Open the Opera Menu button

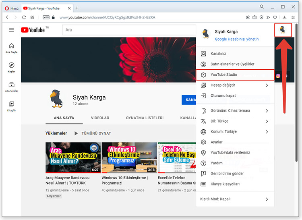tap(12, 8)
